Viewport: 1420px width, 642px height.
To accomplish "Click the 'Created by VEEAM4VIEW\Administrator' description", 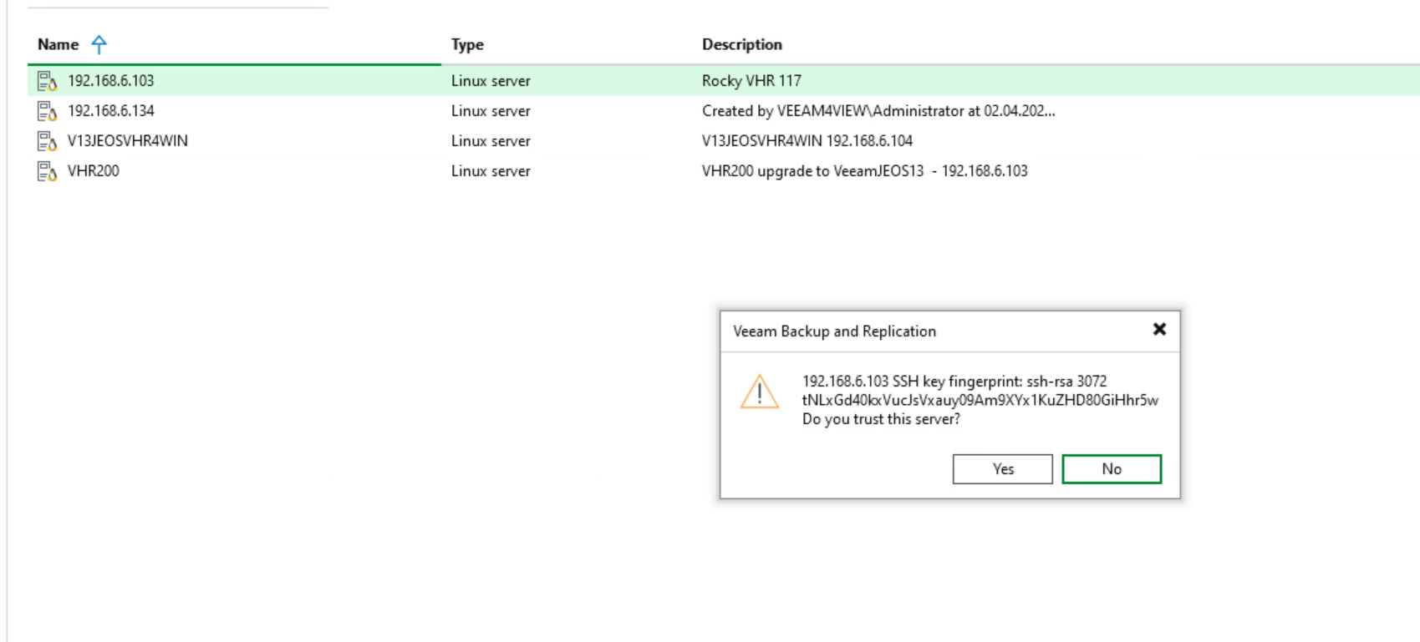I will [x=878, y=111].
